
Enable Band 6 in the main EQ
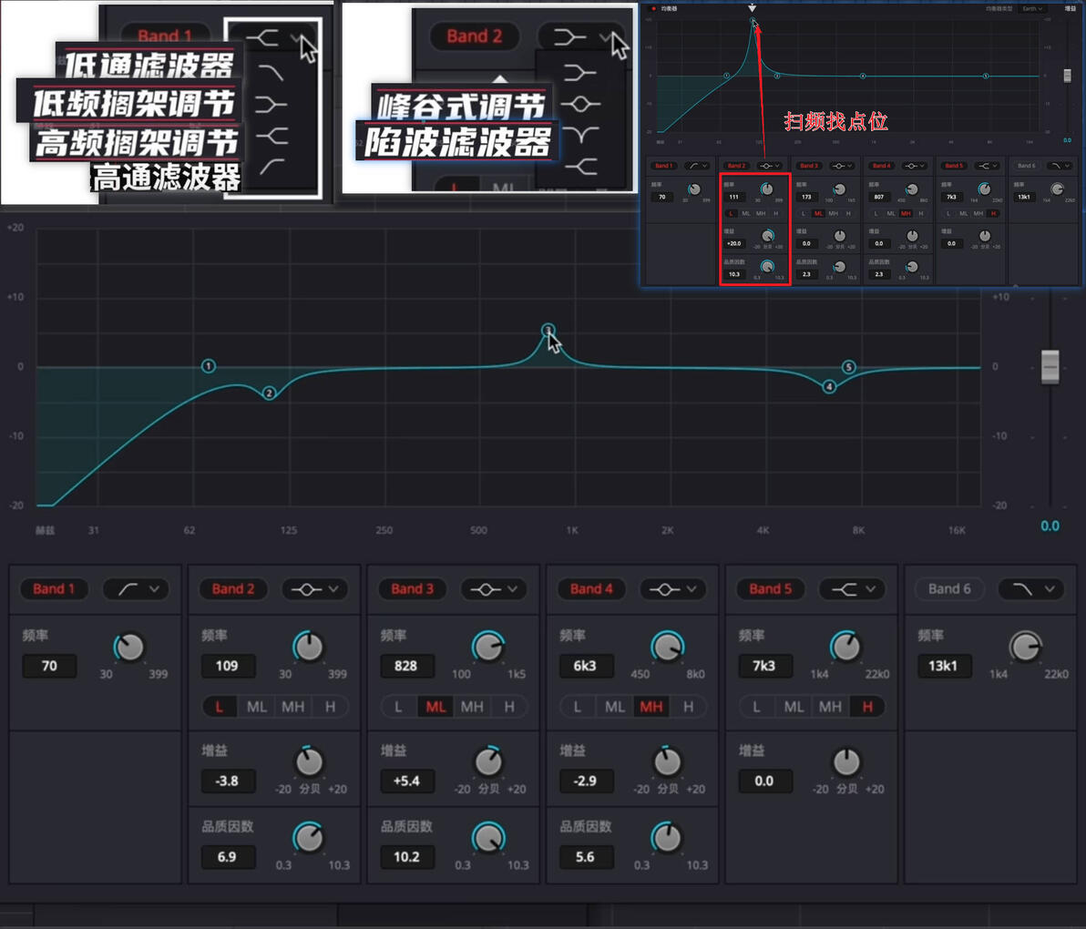(x=949, y=589)
